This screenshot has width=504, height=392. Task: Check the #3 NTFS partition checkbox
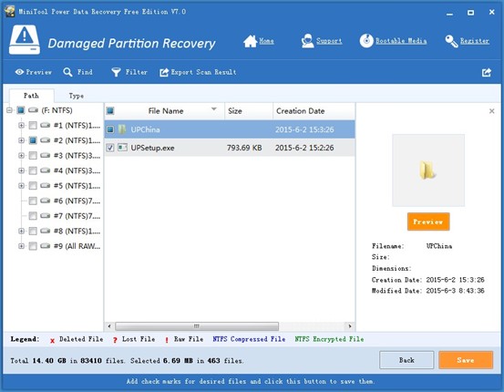pos(33,155)
